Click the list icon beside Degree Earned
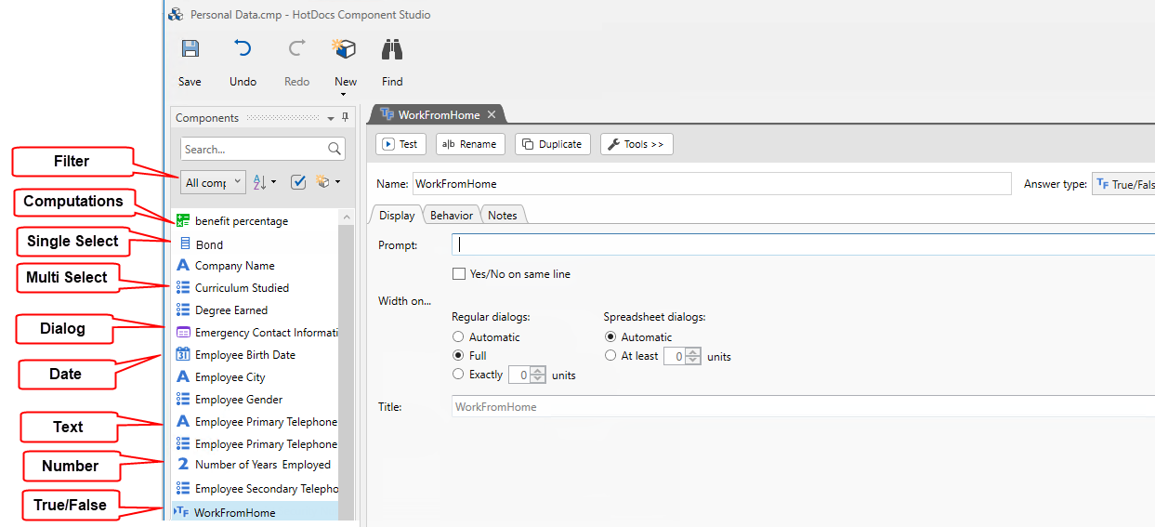1155x527 pixels. click(183, 310)
